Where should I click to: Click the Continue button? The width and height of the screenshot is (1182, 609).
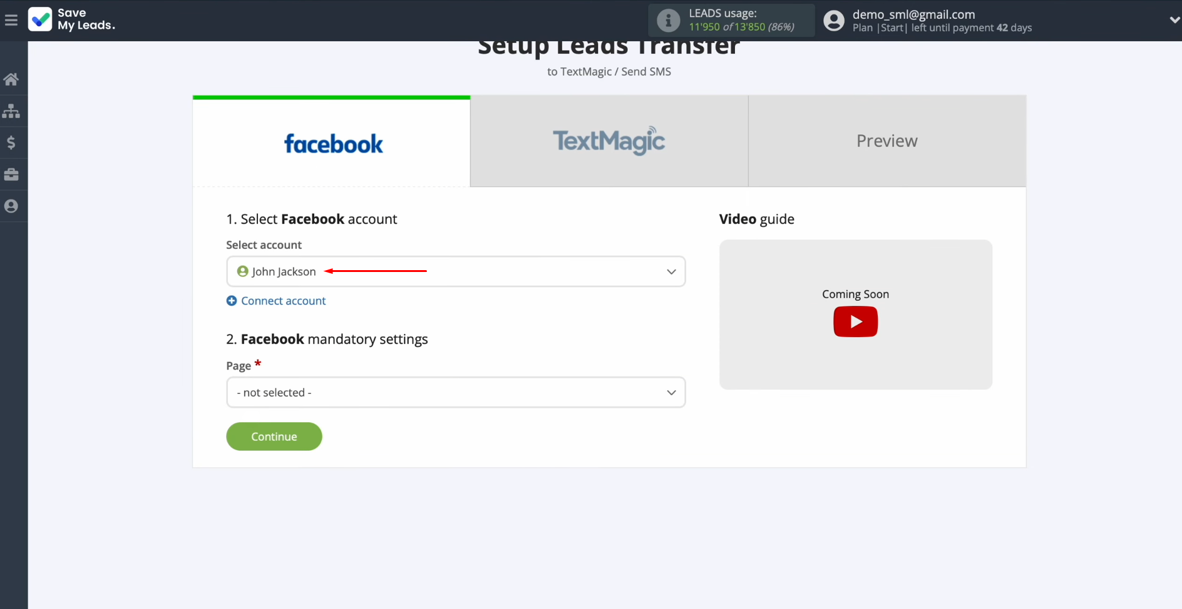click(x=274, y=436)
